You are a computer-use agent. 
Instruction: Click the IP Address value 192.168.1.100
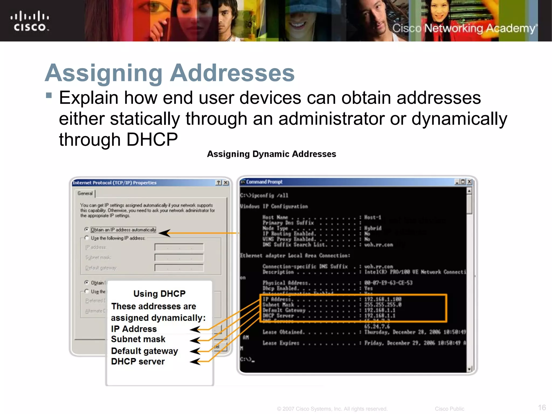[383, 299]
